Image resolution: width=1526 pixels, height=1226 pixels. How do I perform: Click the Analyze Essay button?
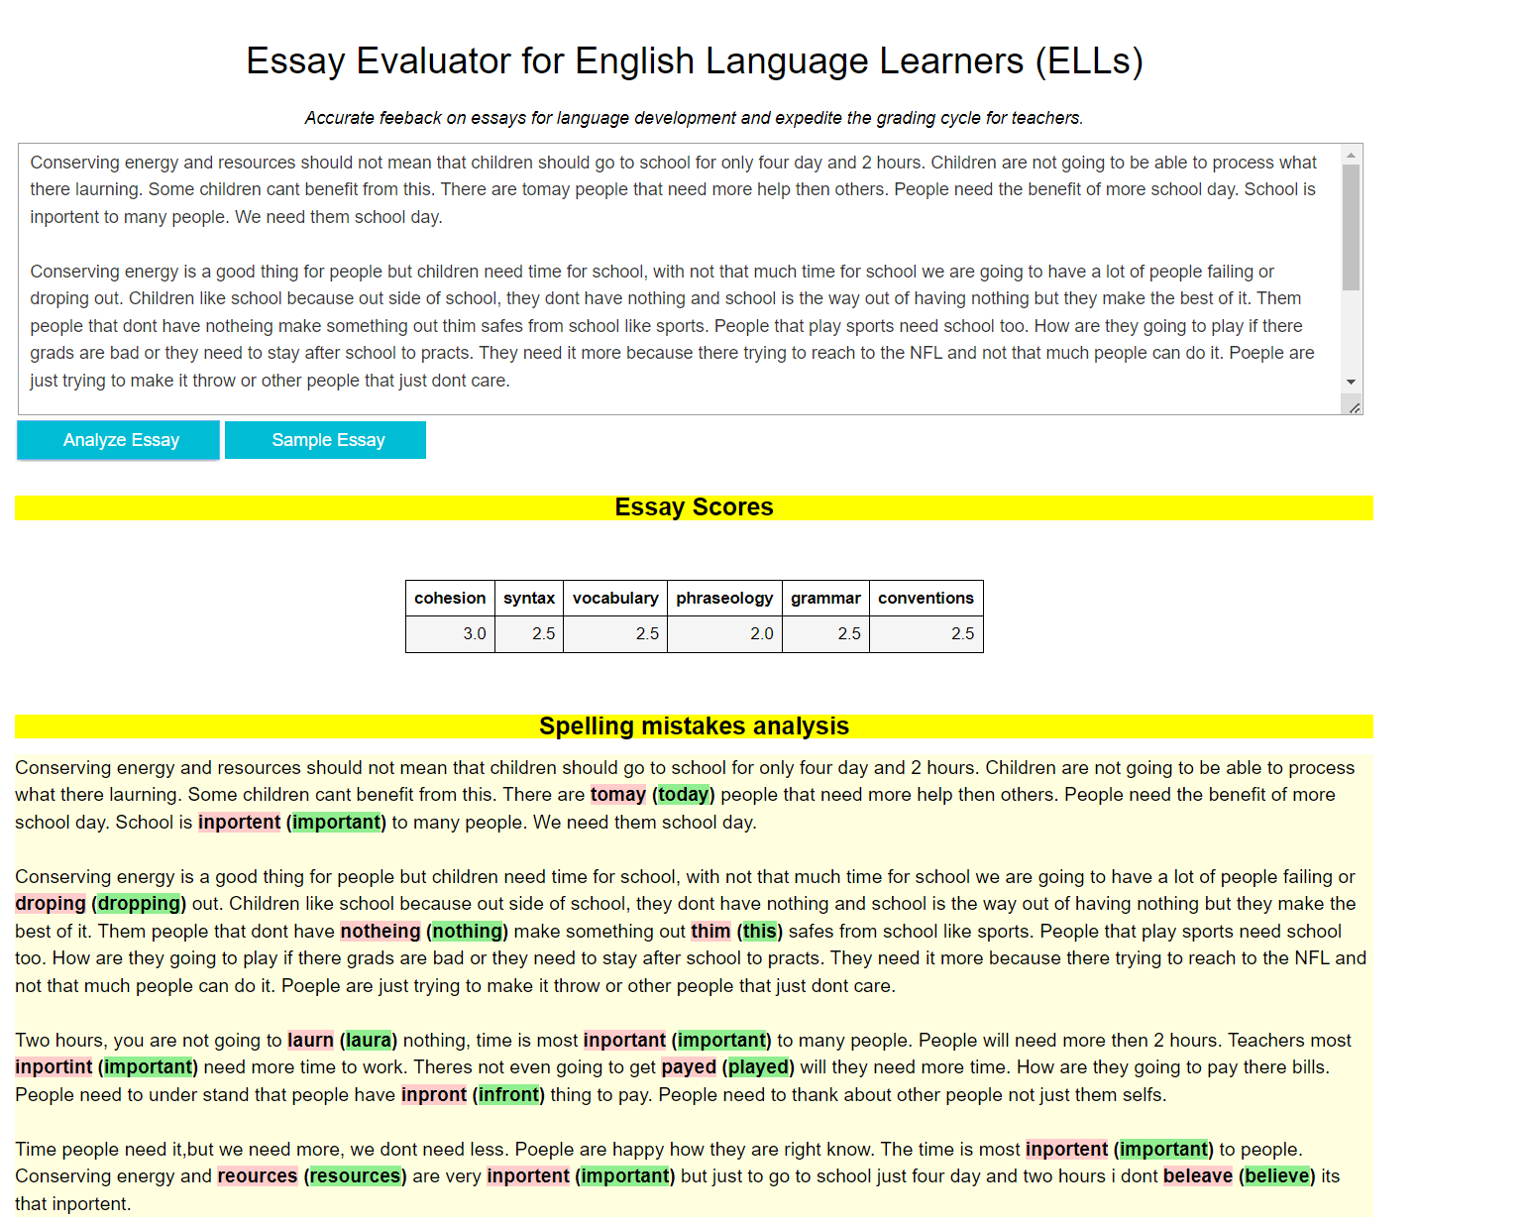(x=118, y=440)
